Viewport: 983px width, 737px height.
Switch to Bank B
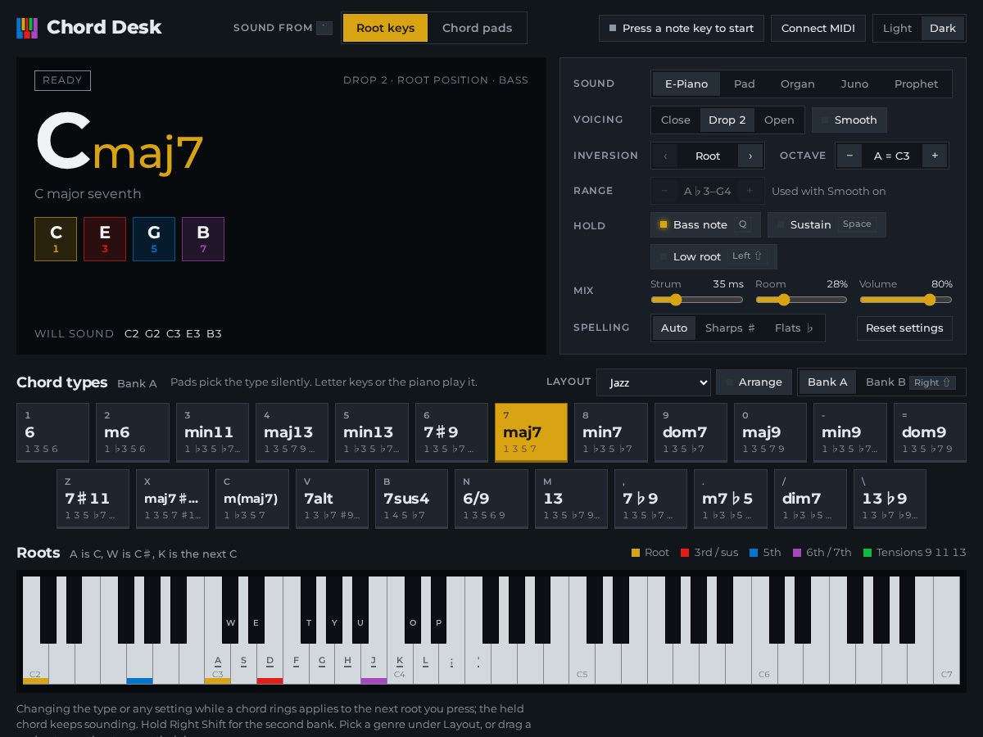point(910,382)
